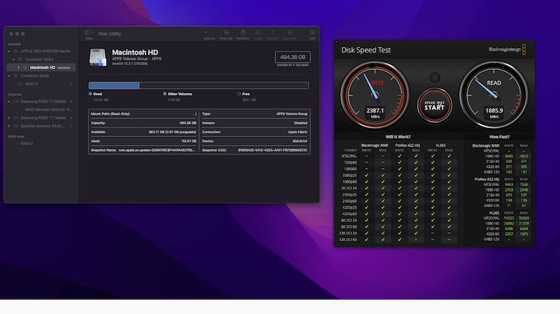Image resolution: width=560 pixels, height=314 pixels.
Task: Click the Owners Disabled value
Action: (x=300, y=123)
